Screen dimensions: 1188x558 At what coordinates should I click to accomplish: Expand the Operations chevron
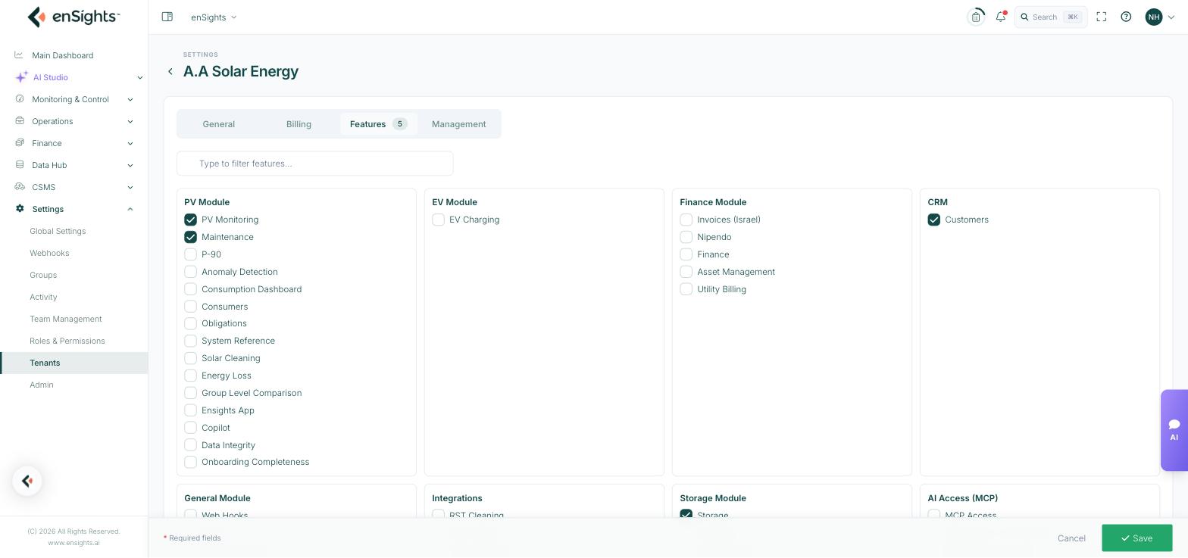pyautogui.click(x=130, y=121)
